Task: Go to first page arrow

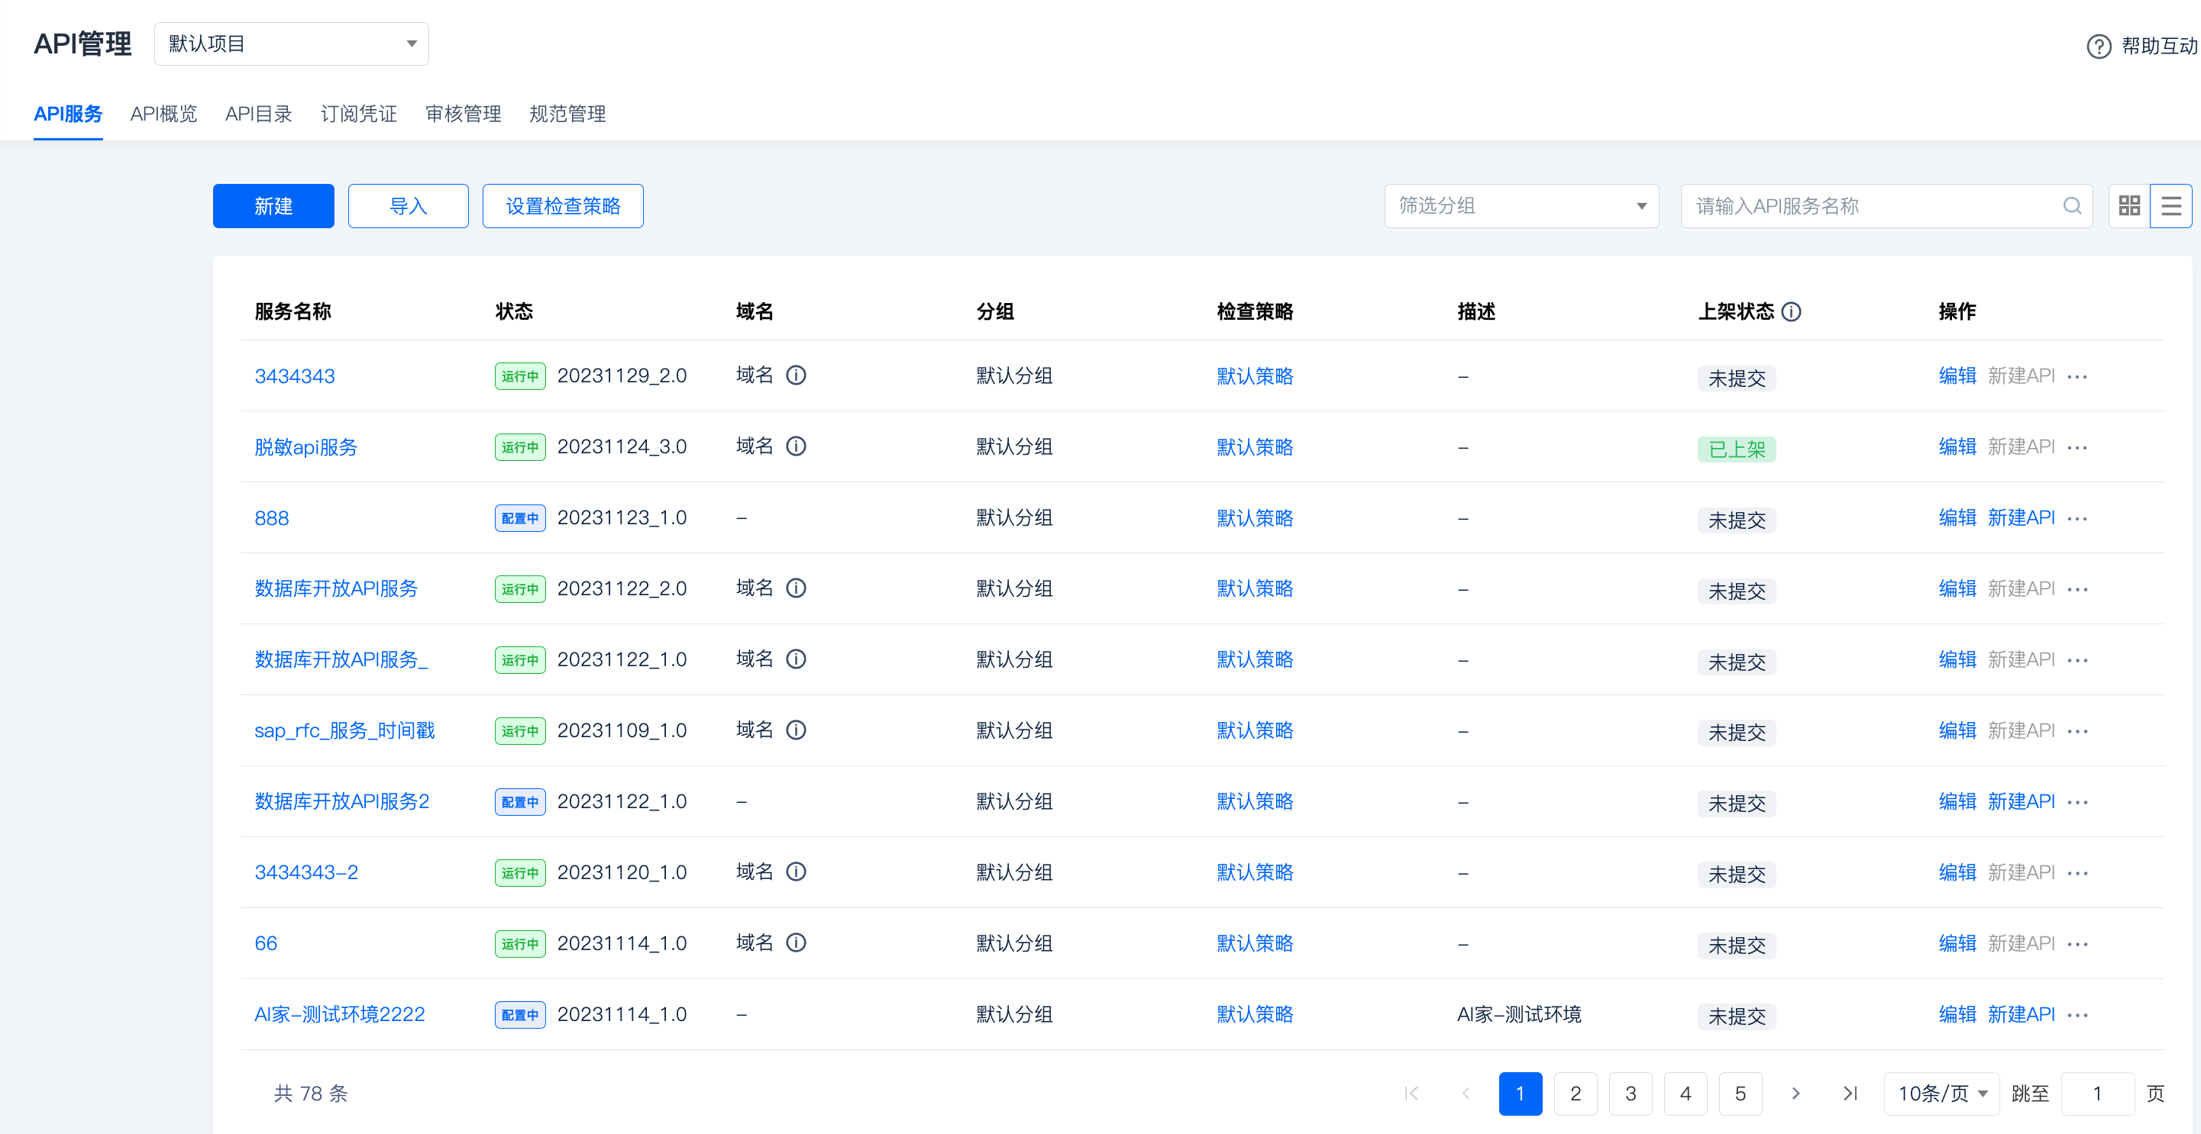Action: pos(1411,1093)
